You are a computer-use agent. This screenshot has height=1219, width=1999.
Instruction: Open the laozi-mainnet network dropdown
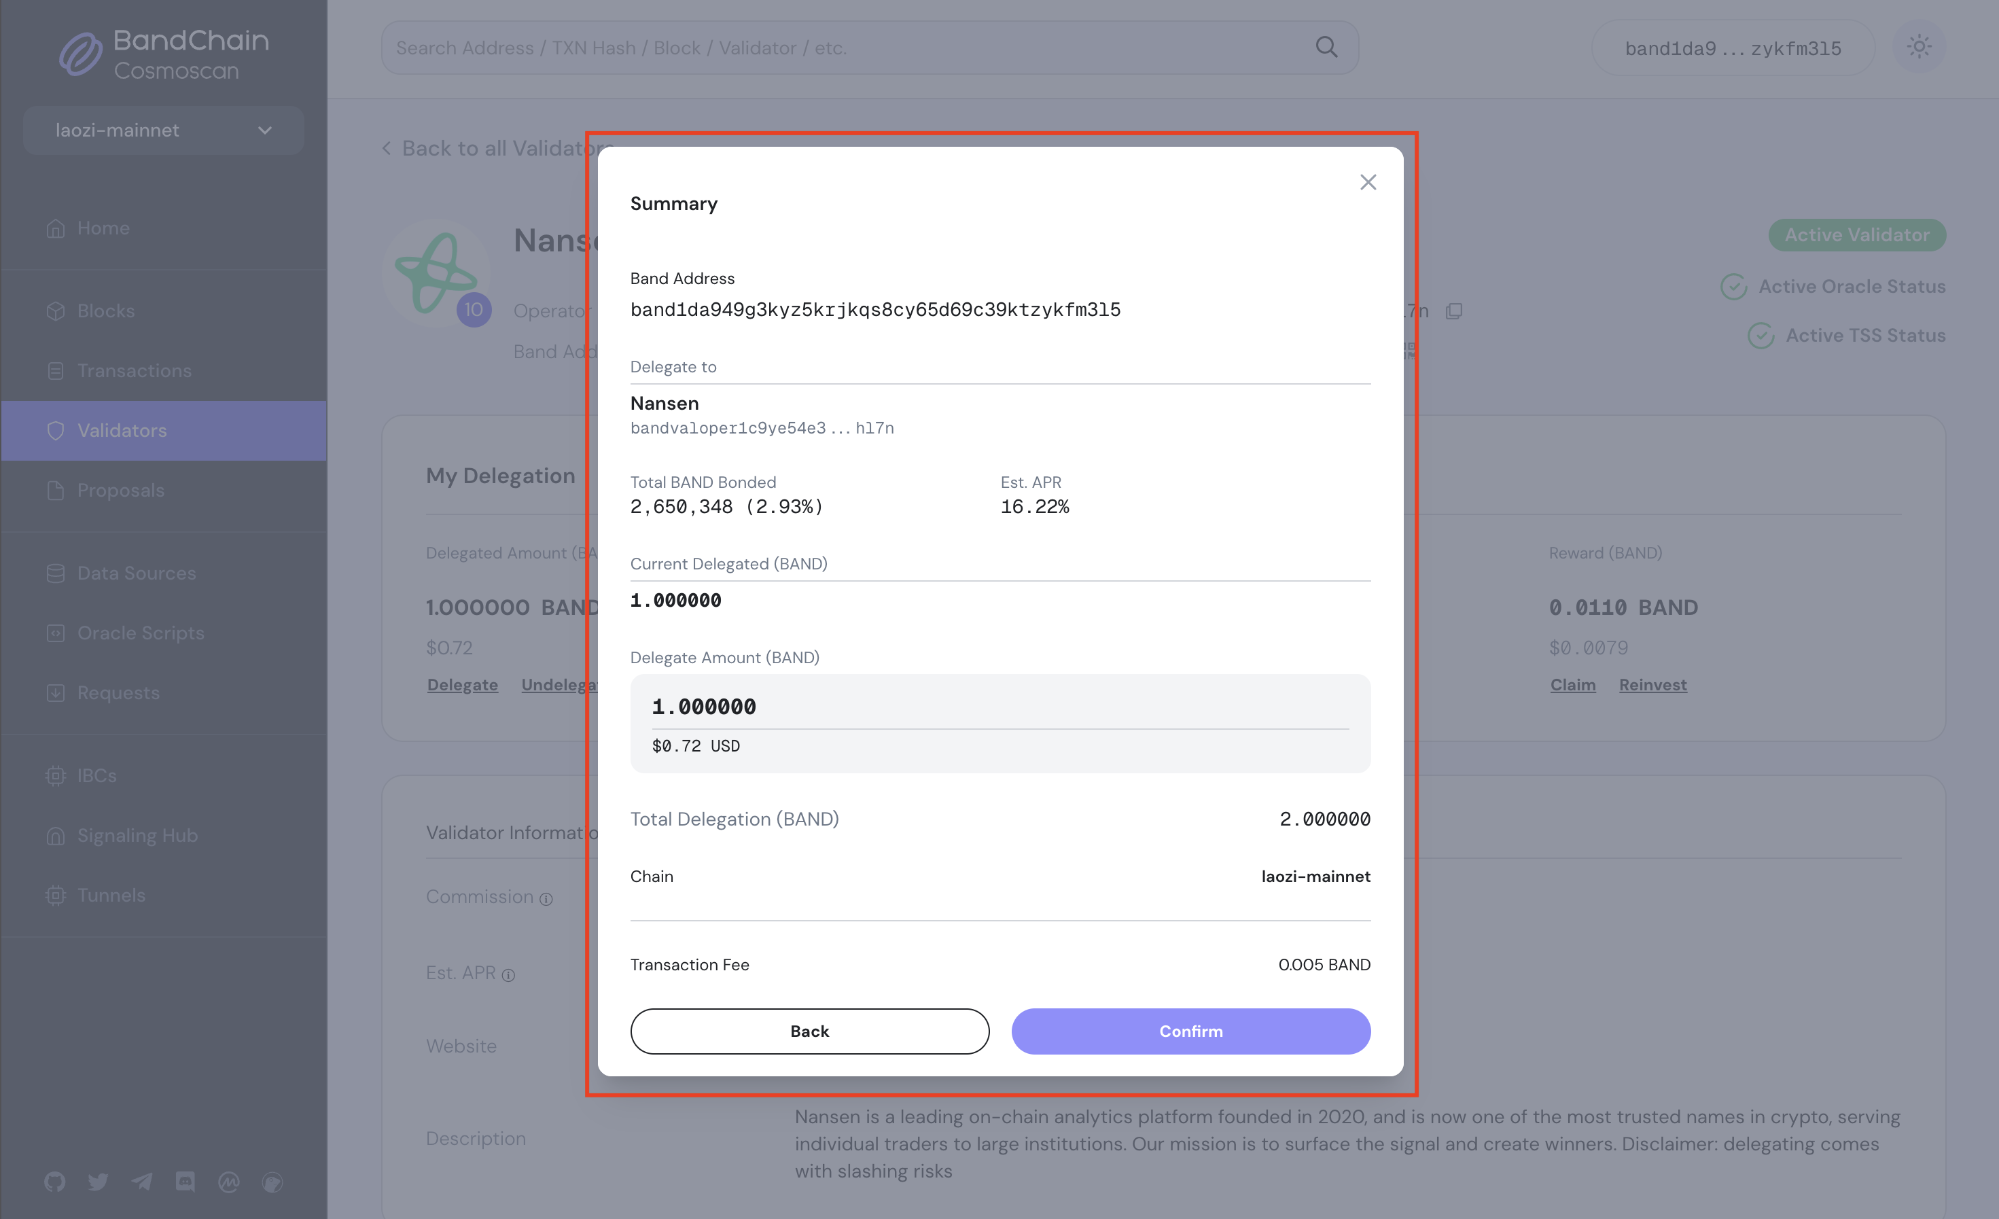(x=162, y=130)
